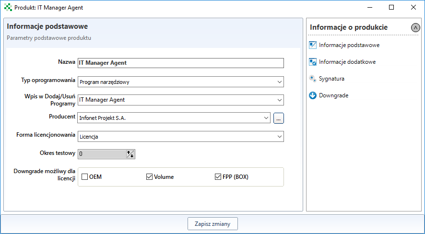Open the Producent dropdown
The height and width of the screenshot is (234, 425).
coord(266,118)
